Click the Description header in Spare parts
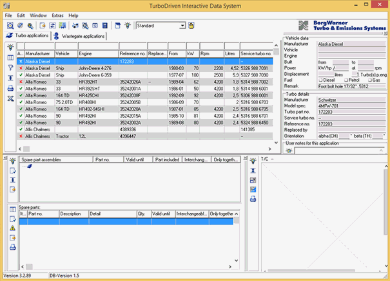 74,213
